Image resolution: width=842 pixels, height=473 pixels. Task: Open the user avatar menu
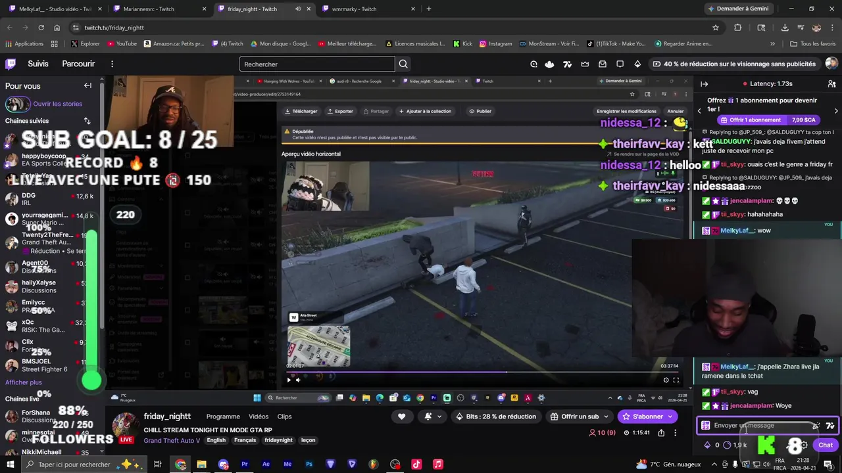click(831, 64)
